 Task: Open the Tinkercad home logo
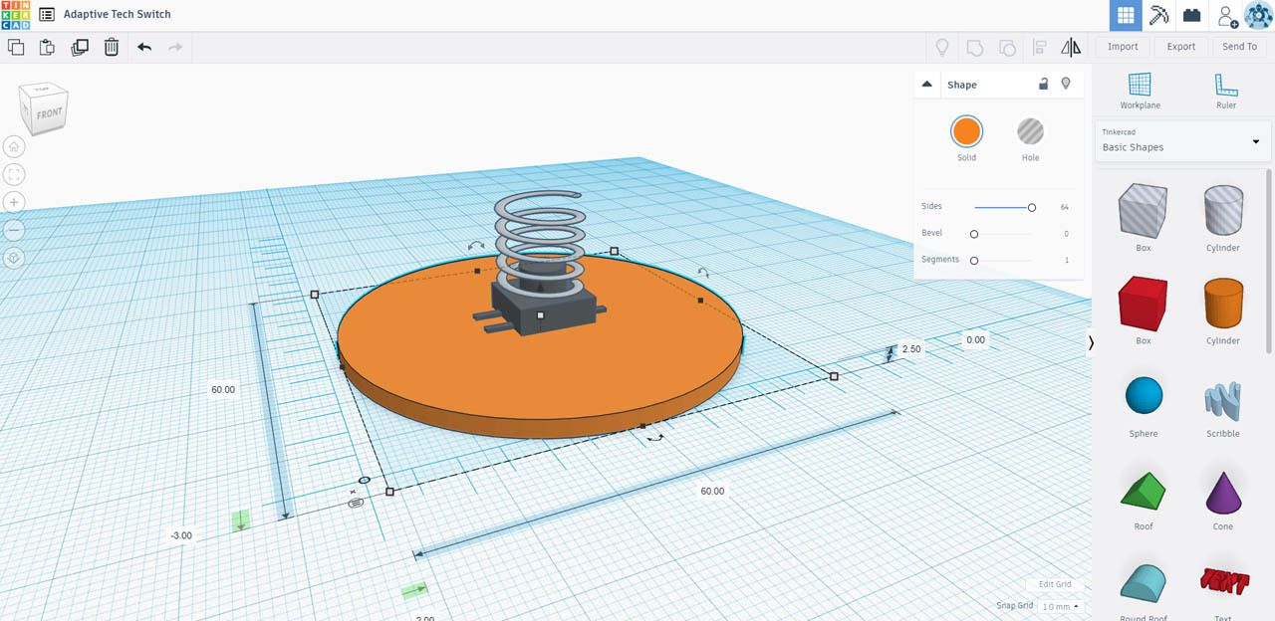(x=14, y=14)
